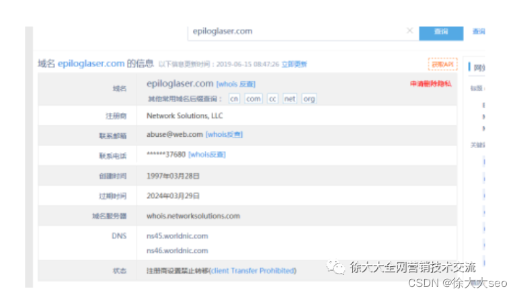Image resolution: width=517 pixels, height=295 pixels.
Task: Select the org suffix box
Action: pos(309,99)
